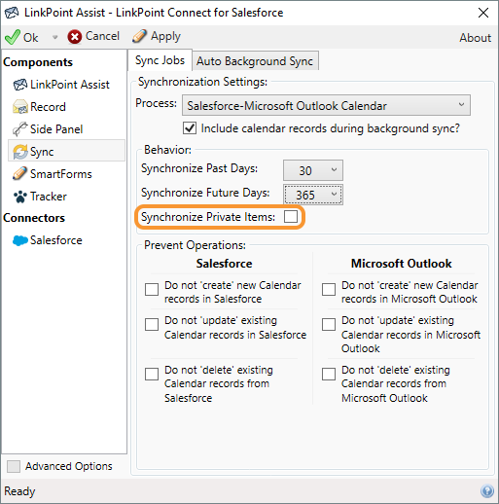The image size is (499, 504).
Task: Check Do not delete Calendar records from Salesforce
Action: pyautogui.click(x=152, y=374)
